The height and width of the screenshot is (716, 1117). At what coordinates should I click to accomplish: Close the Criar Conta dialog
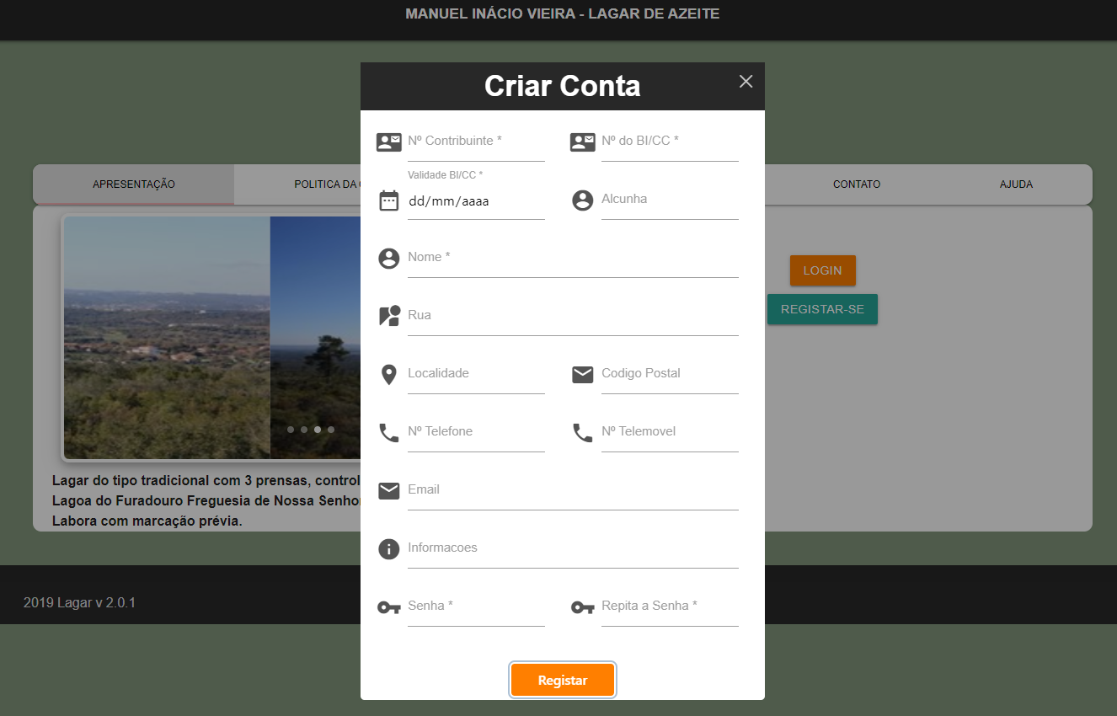746,82
